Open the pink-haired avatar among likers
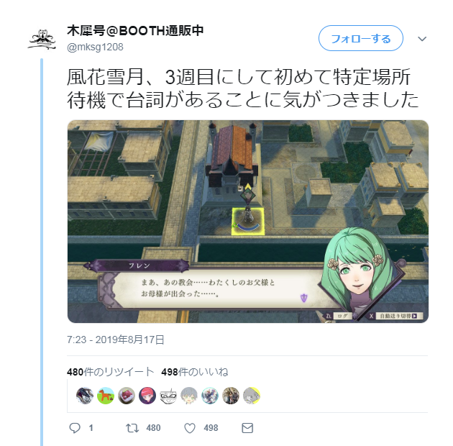This screenshot has width=453, height=446. pyautogui.click(x=147, y=396)
